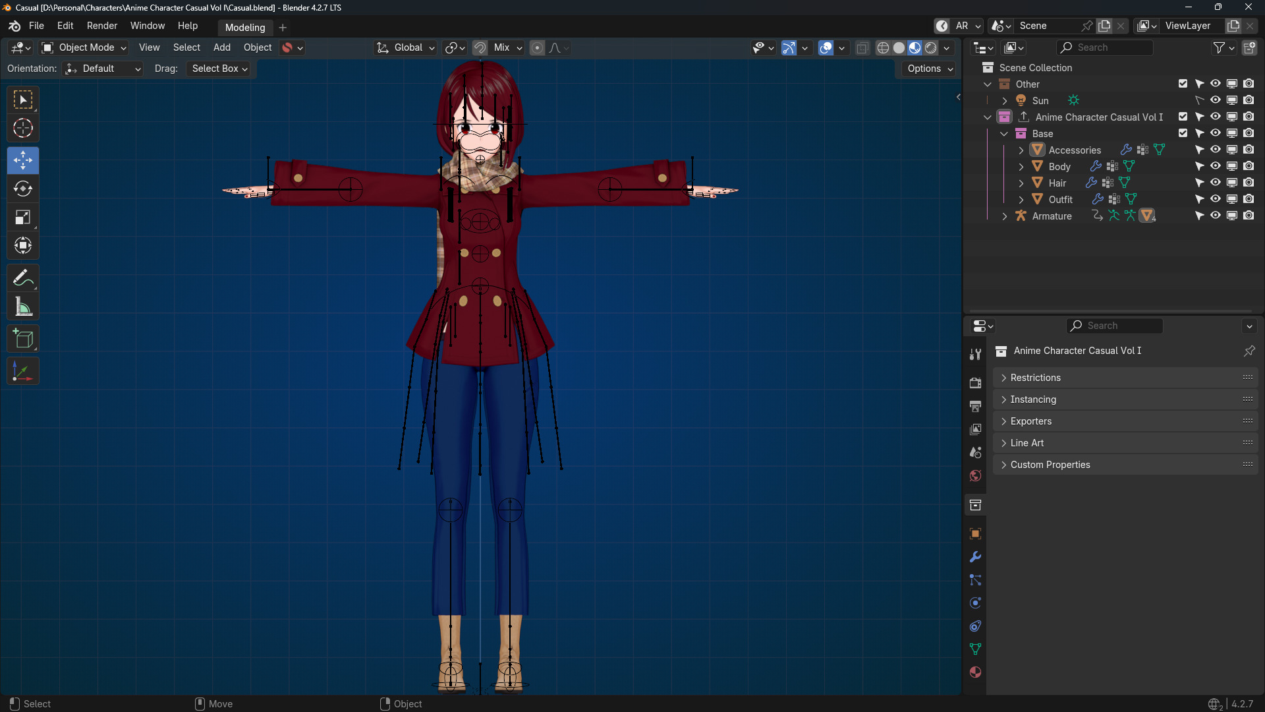The width and height of the screenshot is (1265, 712).
Task: Uncheck the Other collection exclude checkbox
Action: tap(1183, 84)
